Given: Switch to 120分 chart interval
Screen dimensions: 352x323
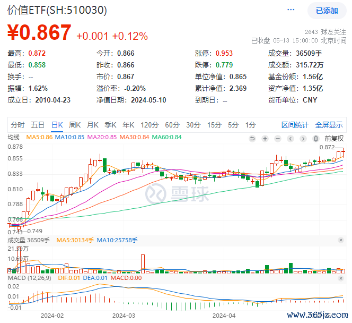Looking at the screenshot, I should click(x=149, y=125).
